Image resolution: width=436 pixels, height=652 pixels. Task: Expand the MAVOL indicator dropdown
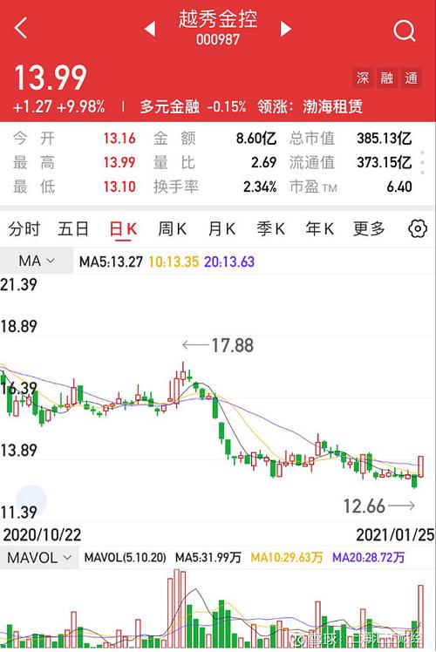click(39, 558)
